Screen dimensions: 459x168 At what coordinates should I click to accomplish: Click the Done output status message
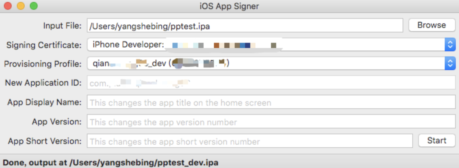111,162
